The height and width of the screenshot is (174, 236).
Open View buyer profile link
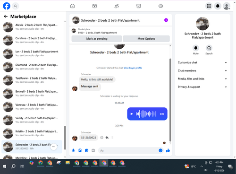coord(133,68)
